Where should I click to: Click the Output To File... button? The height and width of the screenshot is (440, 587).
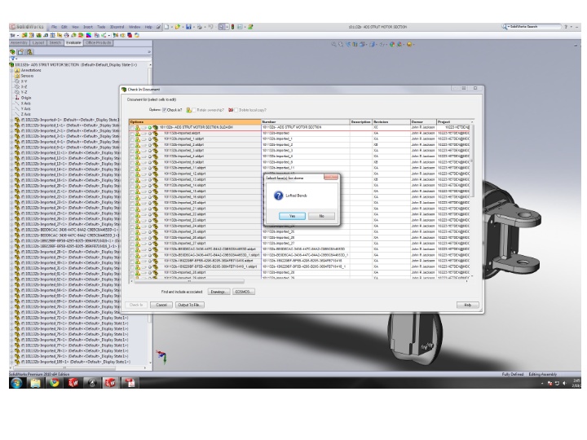point(190,305)
